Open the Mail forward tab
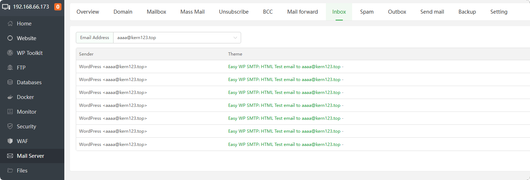 (x=303, y=12)
